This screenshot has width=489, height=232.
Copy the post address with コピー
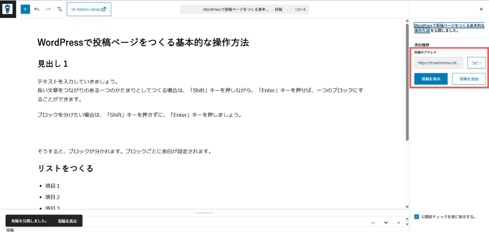coord(476,63)
